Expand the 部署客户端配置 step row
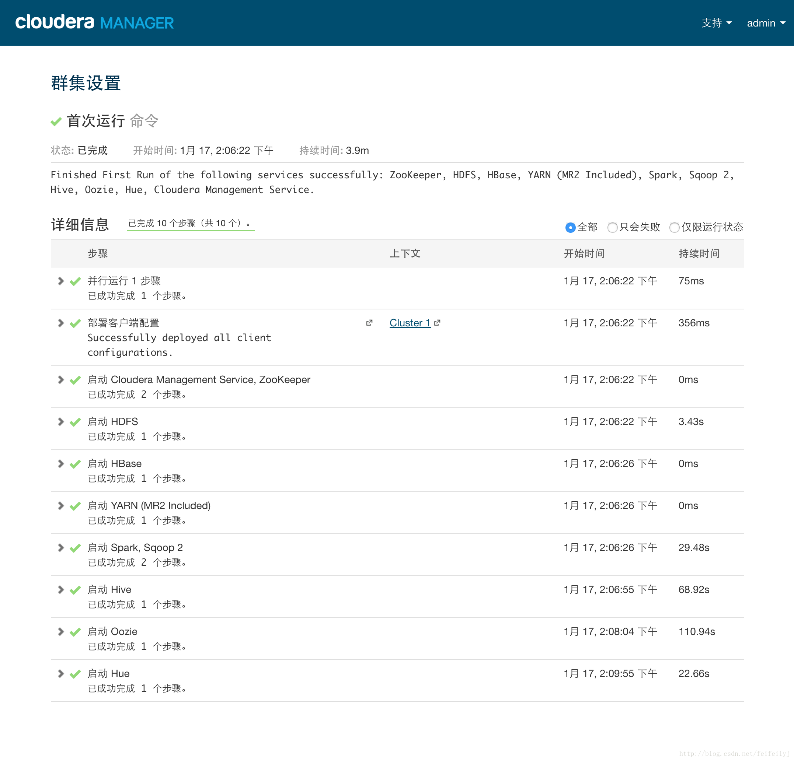This screenshot has height=761, width=794. click(x=61, y=323)
